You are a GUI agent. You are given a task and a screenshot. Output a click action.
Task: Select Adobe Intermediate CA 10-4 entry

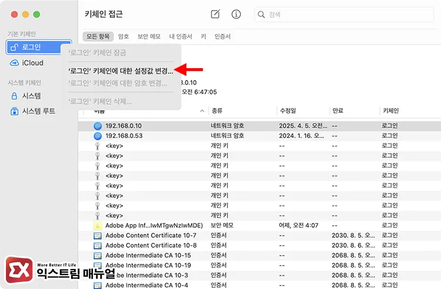(x=146, y=285)
